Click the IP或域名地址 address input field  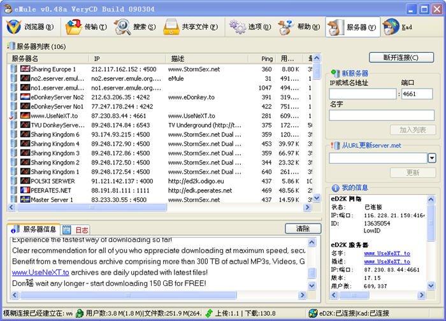(363, 94)
